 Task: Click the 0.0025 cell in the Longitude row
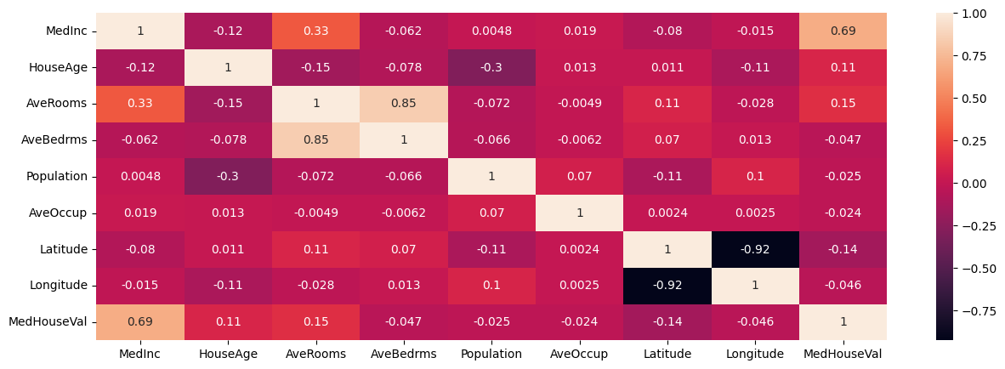click(x=580, y=286)
